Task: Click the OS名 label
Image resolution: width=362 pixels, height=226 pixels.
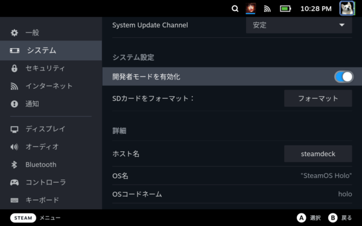Action: click(x=120, y=176)
